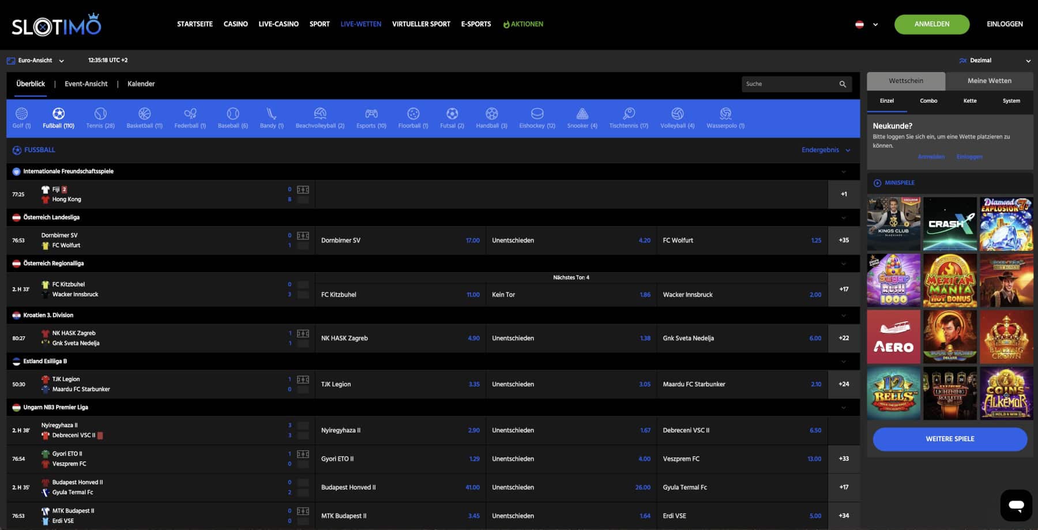Select the Tennis (28) sport icon
1038x530 pixels.
pos(100,114)
